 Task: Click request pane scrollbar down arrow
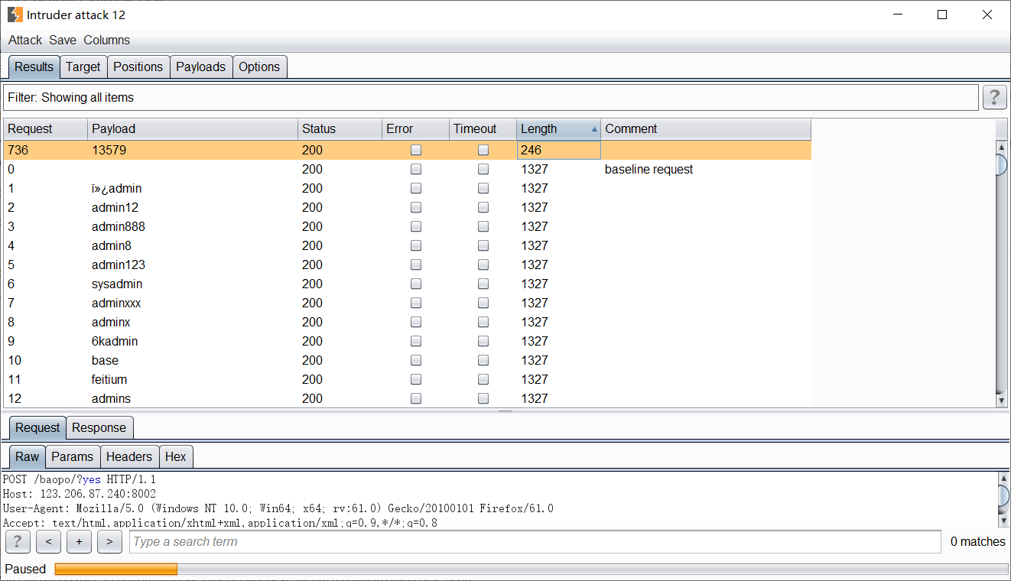[1003, 521]
